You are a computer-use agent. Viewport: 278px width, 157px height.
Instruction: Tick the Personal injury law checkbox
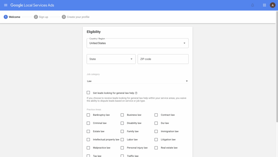(x=122, y=148)
